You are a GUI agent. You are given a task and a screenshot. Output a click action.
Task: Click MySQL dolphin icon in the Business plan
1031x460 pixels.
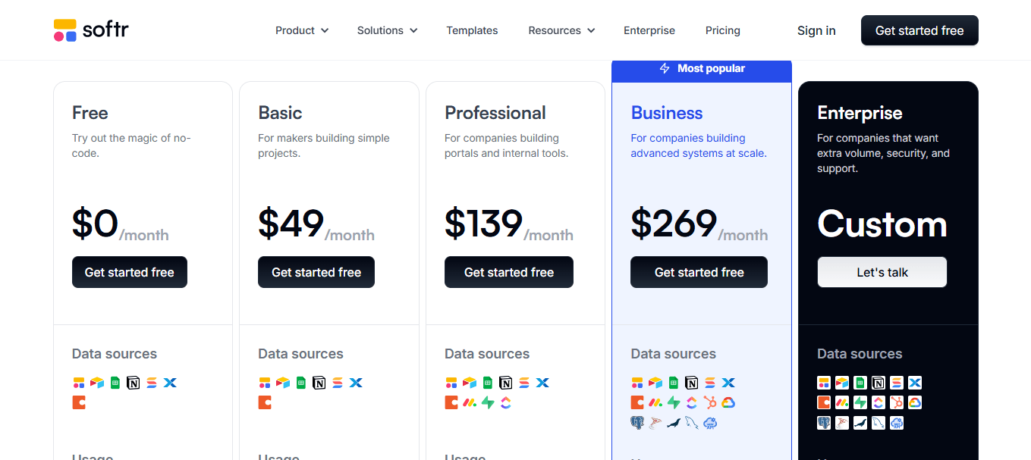tap(692, 423)
